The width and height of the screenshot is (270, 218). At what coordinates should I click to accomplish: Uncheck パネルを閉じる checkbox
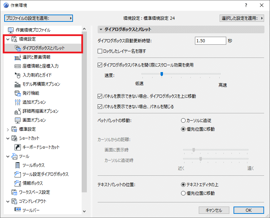(x=100, y=107)
